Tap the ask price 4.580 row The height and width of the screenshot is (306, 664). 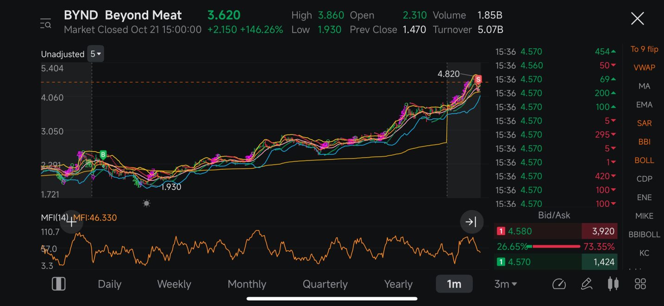coord(556,231)
